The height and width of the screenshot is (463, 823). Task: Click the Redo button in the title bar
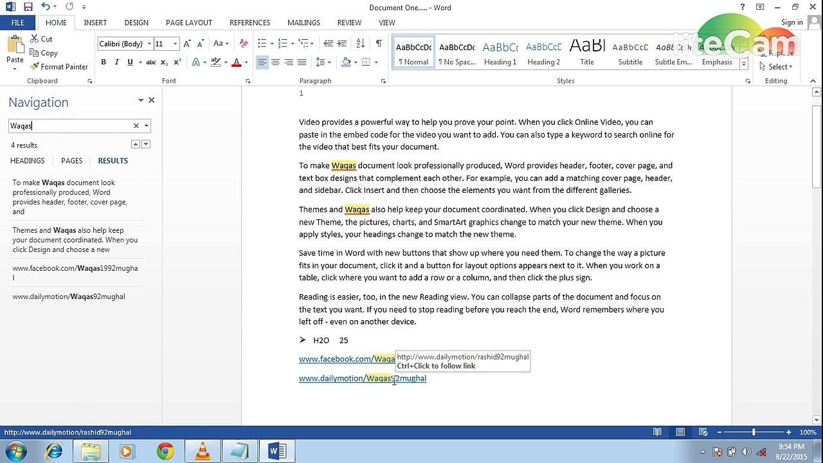pyautogui.click(x=69, y=7)
